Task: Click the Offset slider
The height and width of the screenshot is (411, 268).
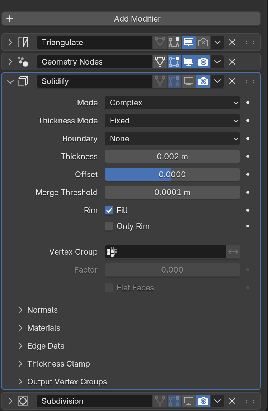Action: (x=172, y=175)
